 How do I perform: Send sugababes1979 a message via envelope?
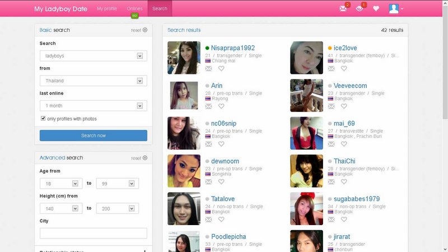pos(331,220)
